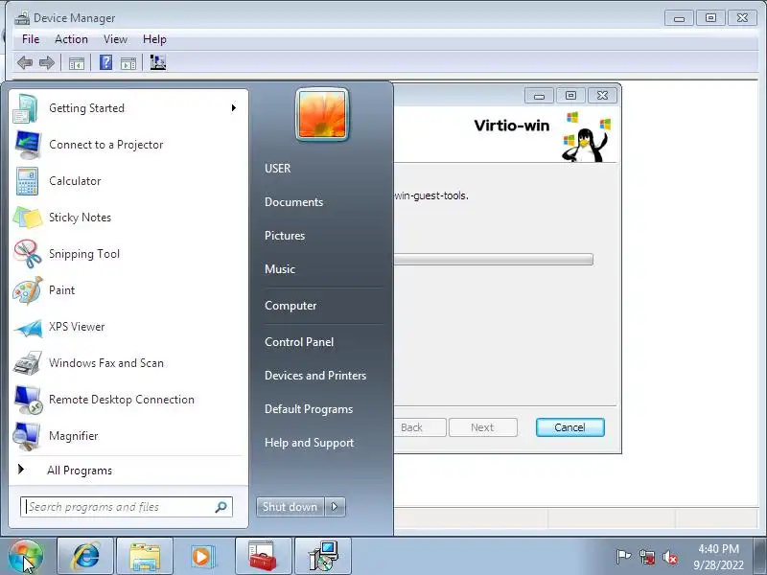Launch Connect to a Projector
The height and width of the screenshot is (575, 767).
coord(128,145)
